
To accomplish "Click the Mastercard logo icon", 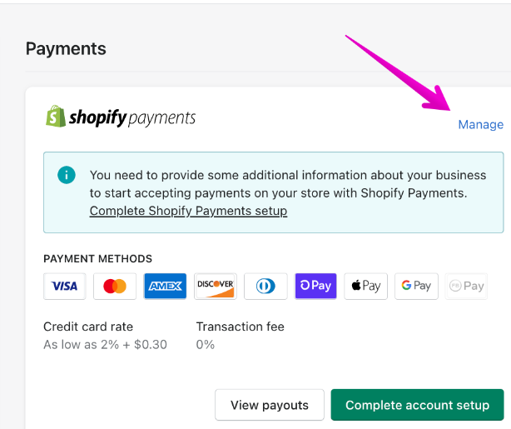I will 115,286.
